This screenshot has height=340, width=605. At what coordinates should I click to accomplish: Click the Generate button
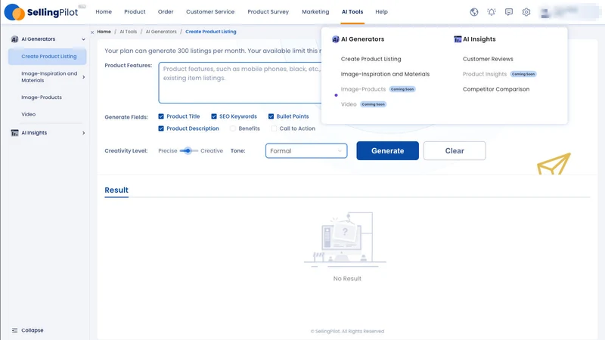tap(387, 150)
